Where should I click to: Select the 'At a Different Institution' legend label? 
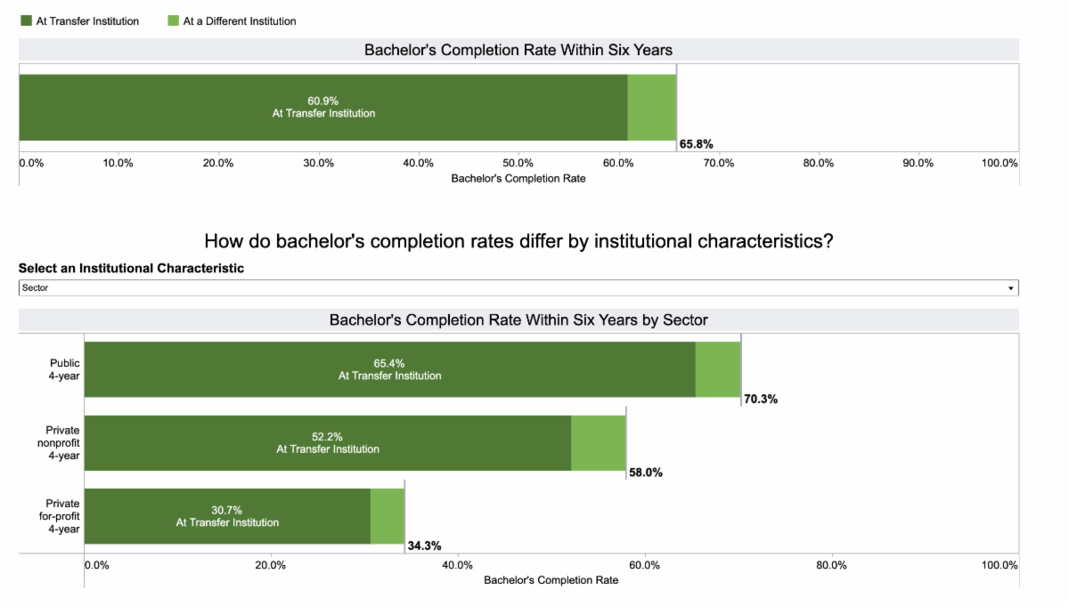240,20
